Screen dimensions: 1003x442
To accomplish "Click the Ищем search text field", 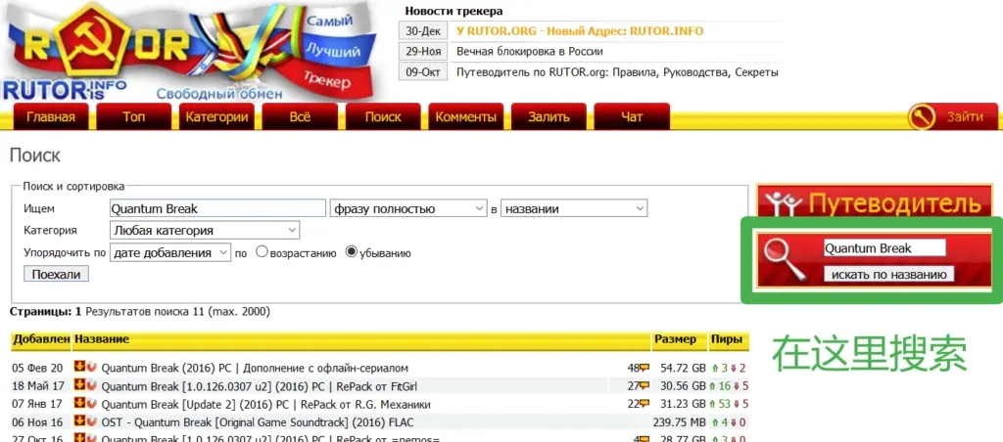I will click(217, 208).
